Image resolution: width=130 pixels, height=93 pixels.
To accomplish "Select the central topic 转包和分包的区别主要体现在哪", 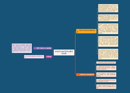I will (64, 52).
